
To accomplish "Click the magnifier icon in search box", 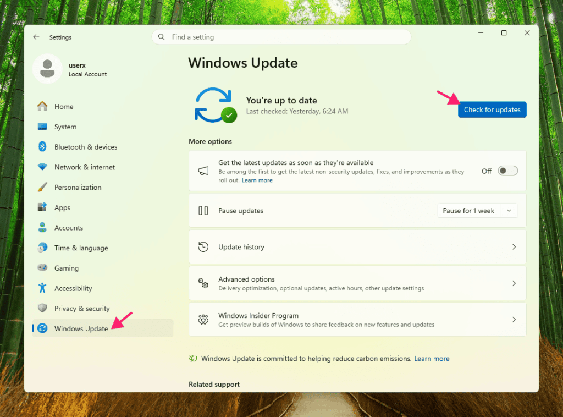I will coord(162,37).
